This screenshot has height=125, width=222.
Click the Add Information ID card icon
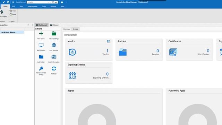pyautogui.click(x=54, y=57)
